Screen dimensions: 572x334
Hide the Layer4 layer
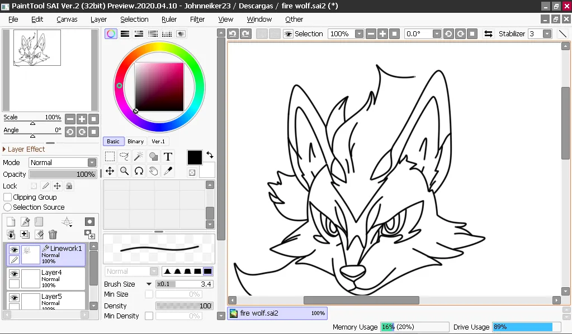(x=14, y=274)
